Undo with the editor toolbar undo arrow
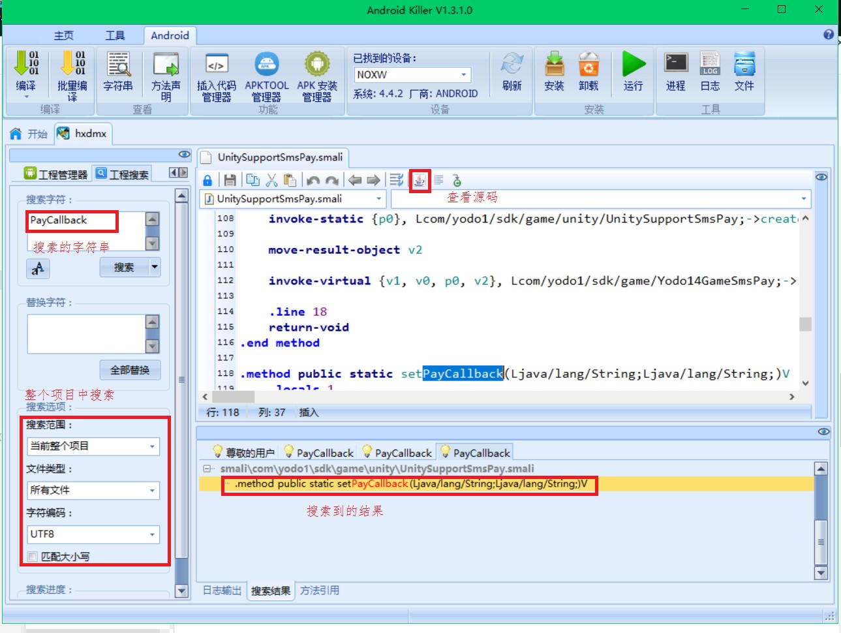Screen dimensions: 841x633 pyautogui.click(x=313, y=181)
